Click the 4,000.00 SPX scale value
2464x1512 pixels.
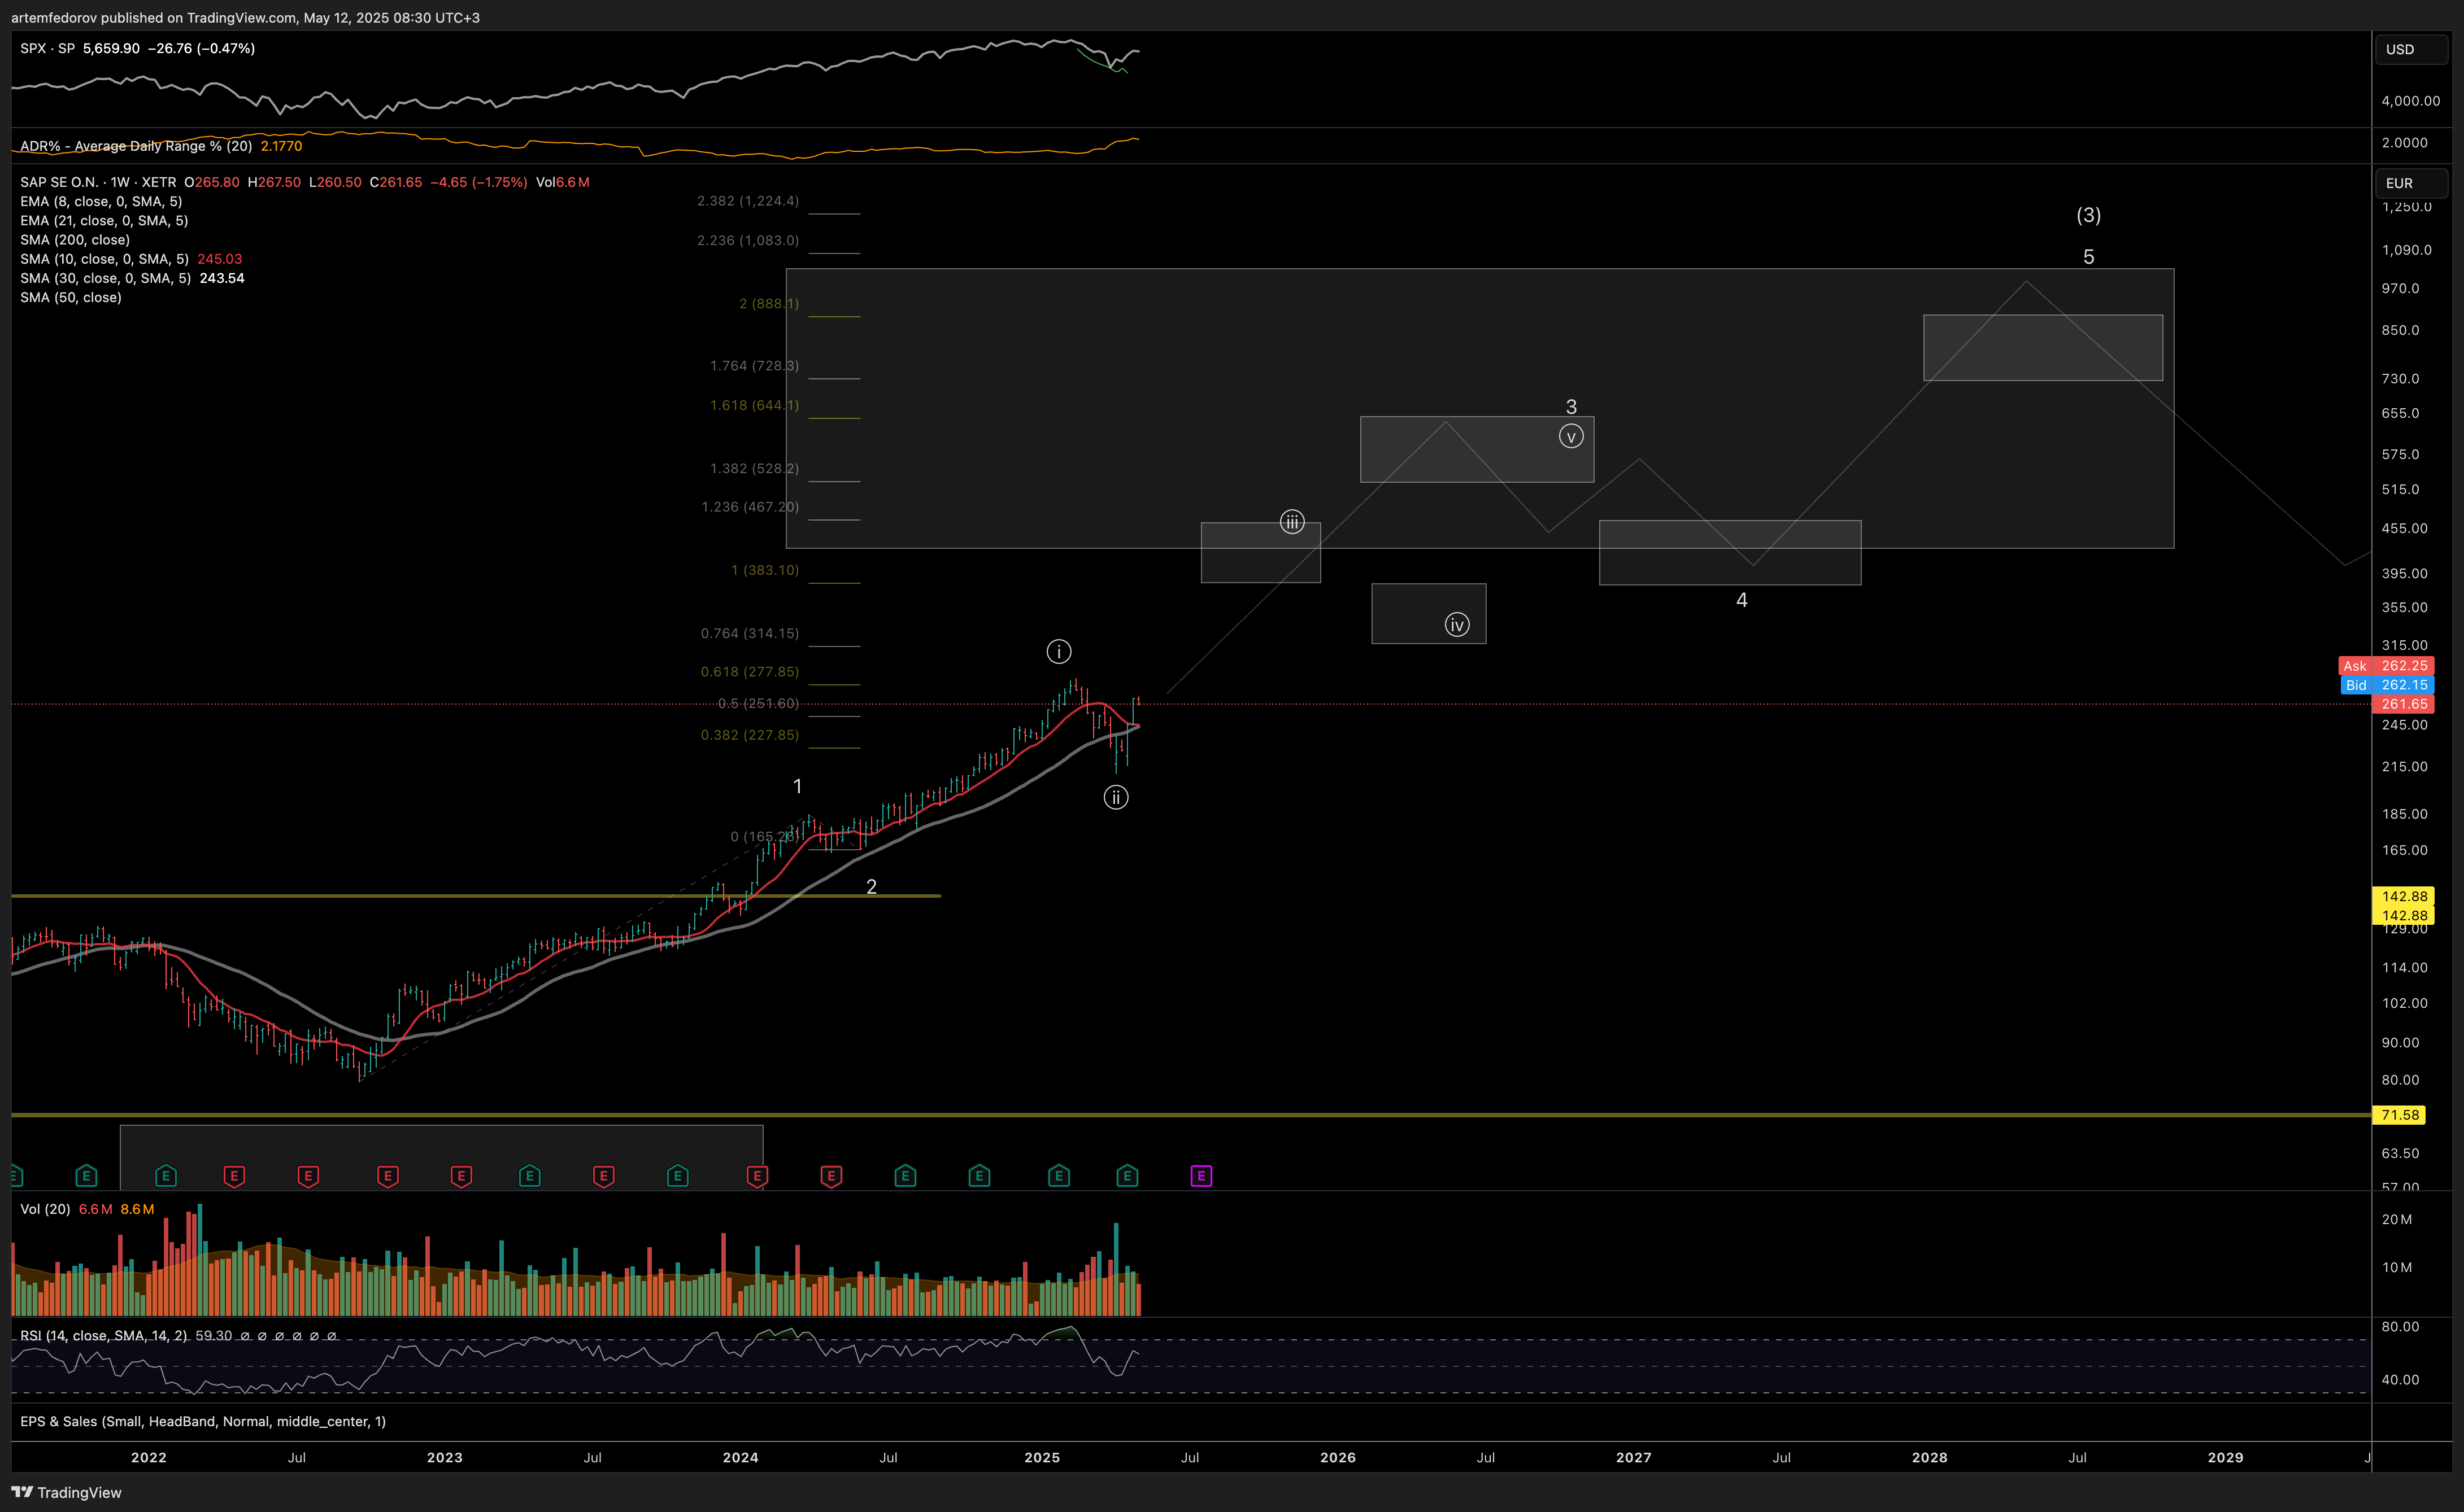[x=2411, y=101]
